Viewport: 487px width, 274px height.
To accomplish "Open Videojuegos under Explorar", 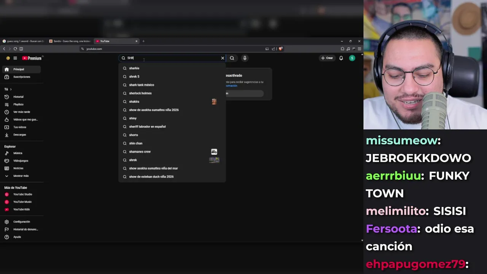I will pyautogui.click(x=21, y=161).
